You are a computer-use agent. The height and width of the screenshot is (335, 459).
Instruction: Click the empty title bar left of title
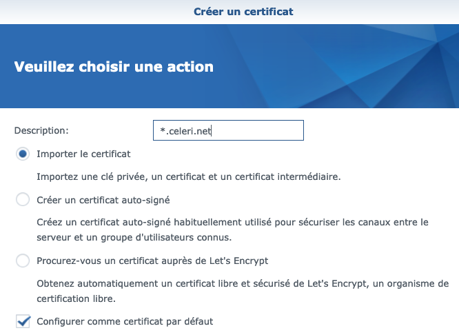coord(83,11)
